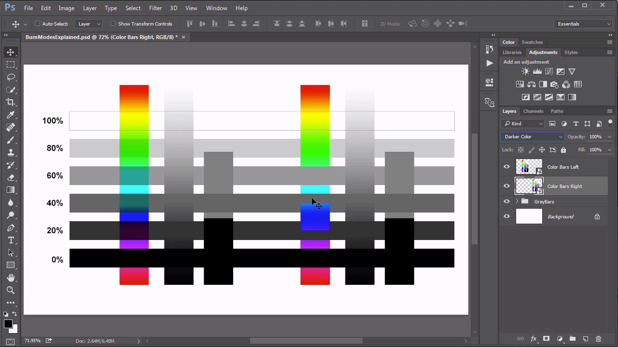Select the Eraser tool
Screen dimensions: 618x347
click(x=11, y=177)
